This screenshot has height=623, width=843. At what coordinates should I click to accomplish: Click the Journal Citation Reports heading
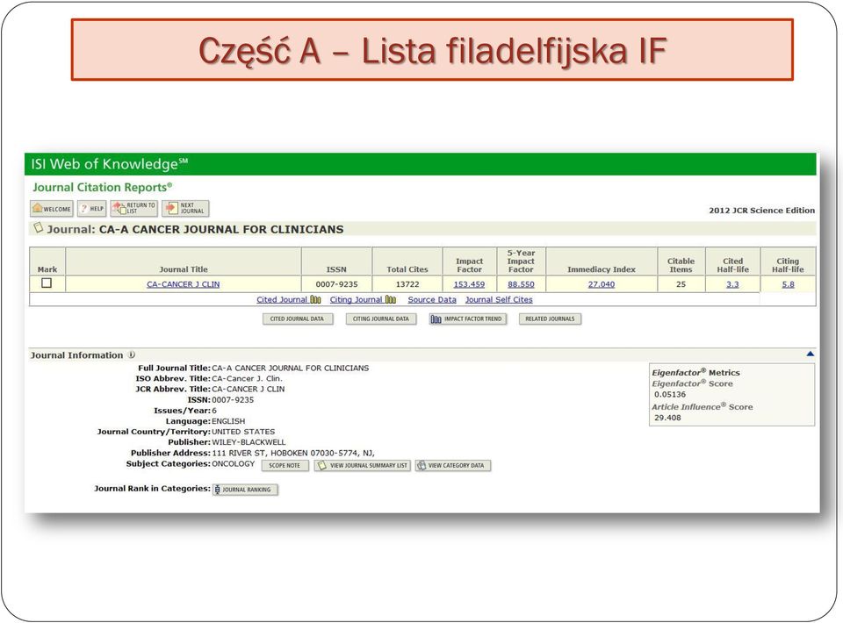point(102,187)
